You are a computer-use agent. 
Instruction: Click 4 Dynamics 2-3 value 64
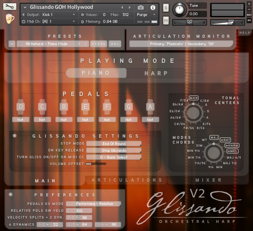click(79, 224)
